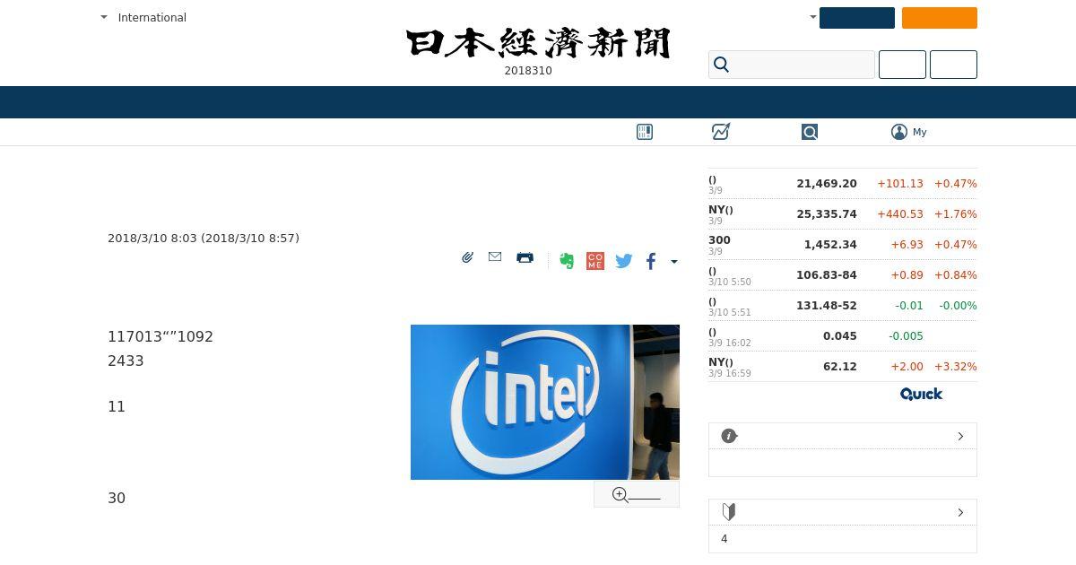Open the My account icon
The image size is (1076, 565).
tap(899, 132)
